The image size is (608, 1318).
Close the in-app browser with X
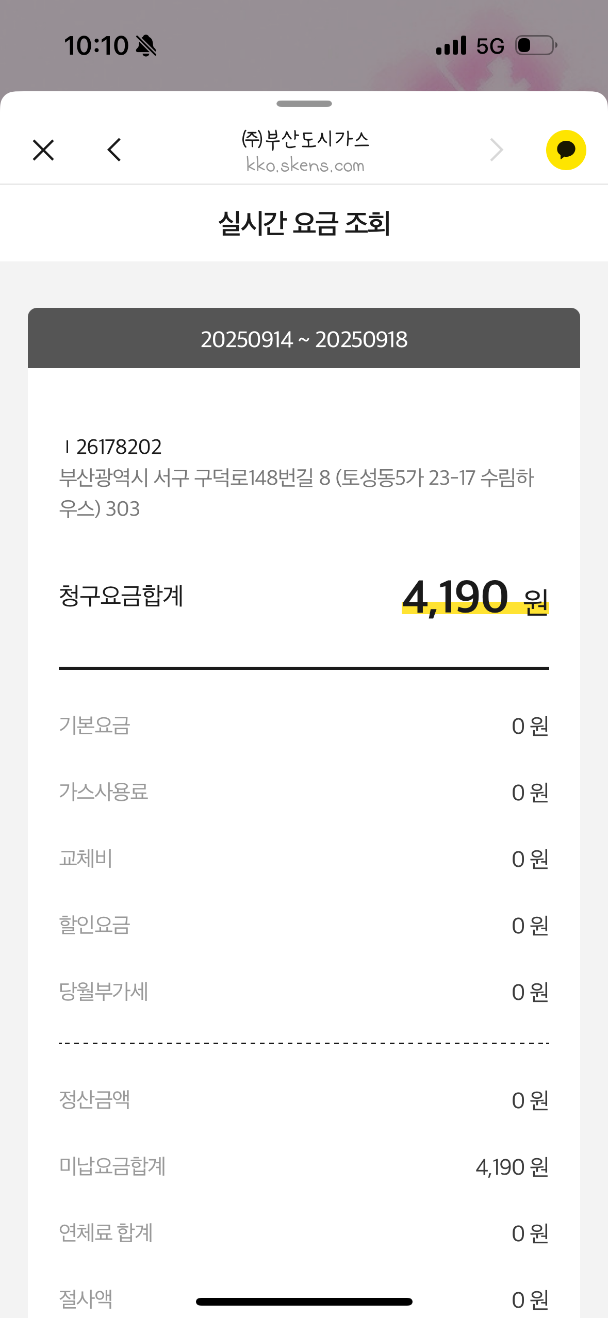[43, 150]
